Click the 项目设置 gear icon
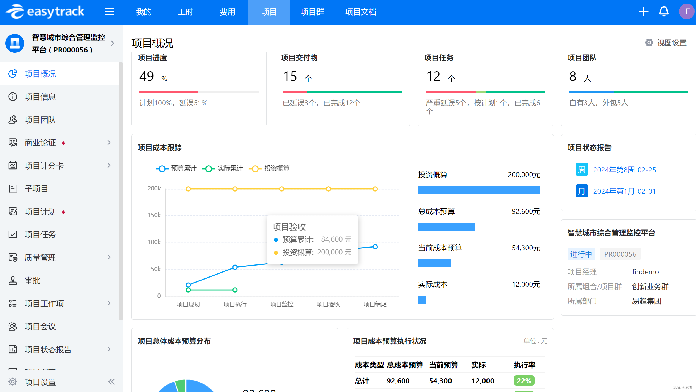696x392 pixels. (x=13, y=382)
